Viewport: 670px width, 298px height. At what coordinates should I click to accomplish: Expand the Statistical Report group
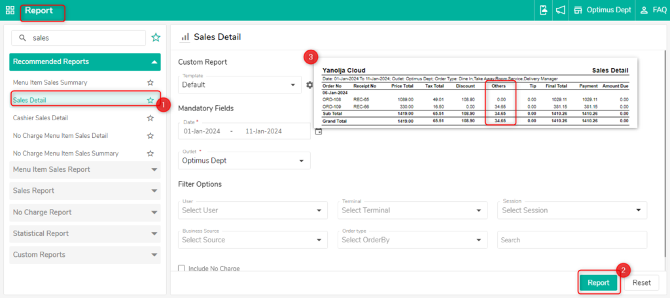pos(85,233)
